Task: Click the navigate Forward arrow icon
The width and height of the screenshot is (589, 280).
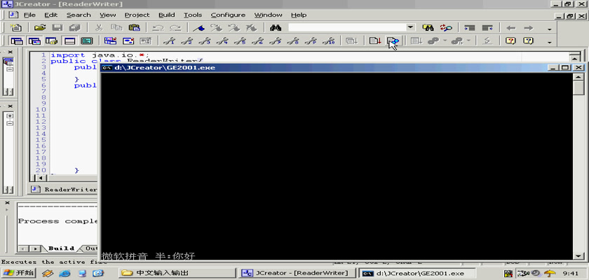Action: coord(529,28)
